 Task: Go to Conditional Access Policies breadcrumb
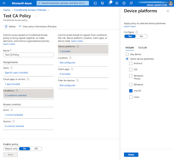click(30, 10)
